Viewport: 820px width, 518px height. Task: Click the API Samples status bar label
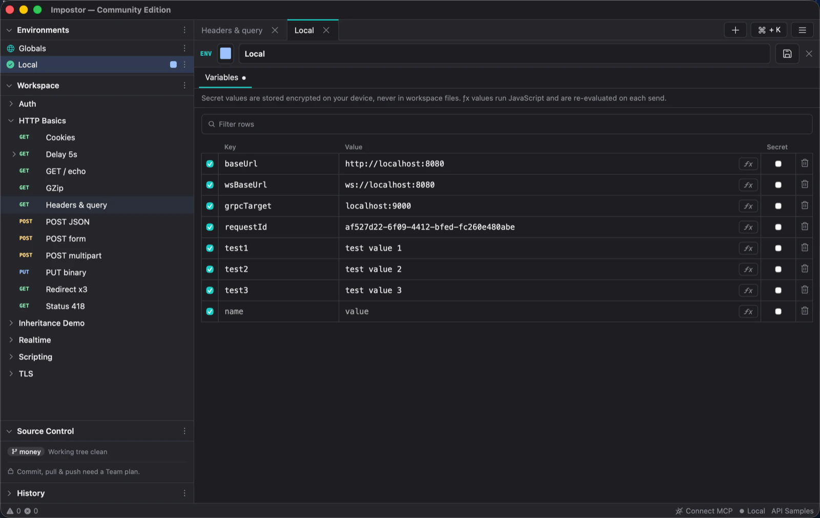click(x=792, y=511)
